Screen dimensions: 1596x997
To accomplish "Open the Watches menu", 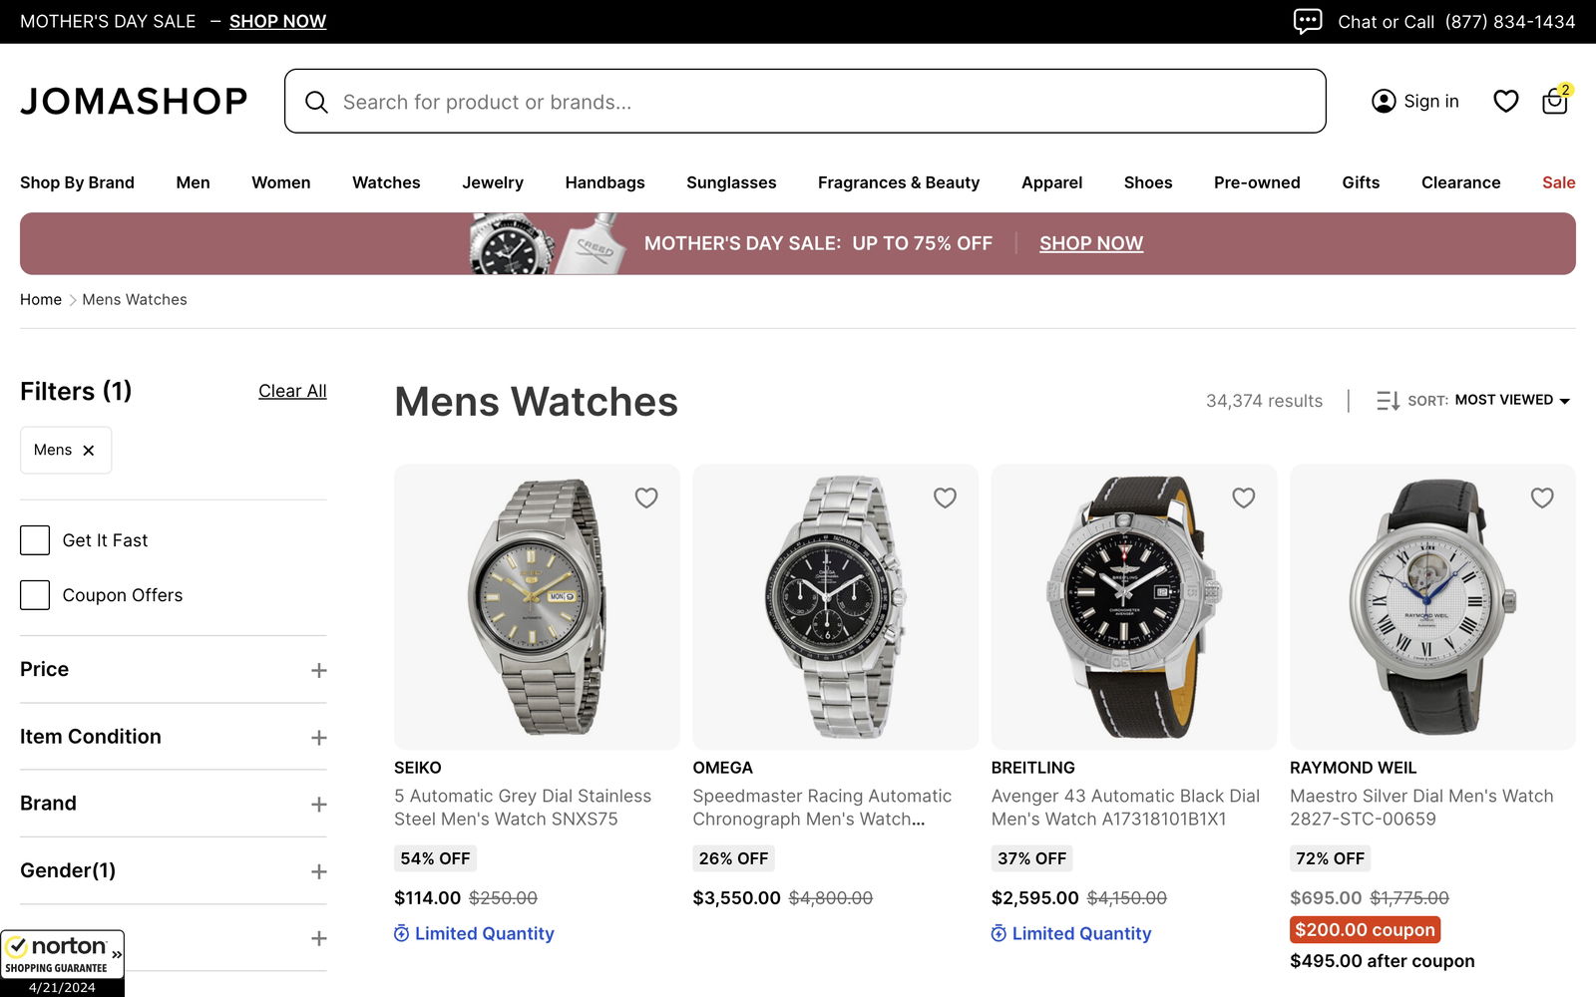I will click(386, 182).
